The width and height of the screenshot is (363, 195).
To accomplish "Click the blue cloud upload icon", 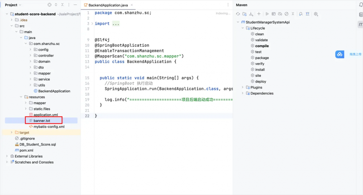I will click(340, 54).
